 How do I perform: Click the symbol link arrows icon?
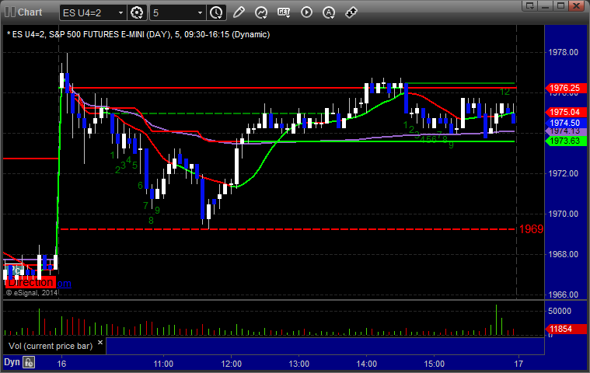[351, 12]
